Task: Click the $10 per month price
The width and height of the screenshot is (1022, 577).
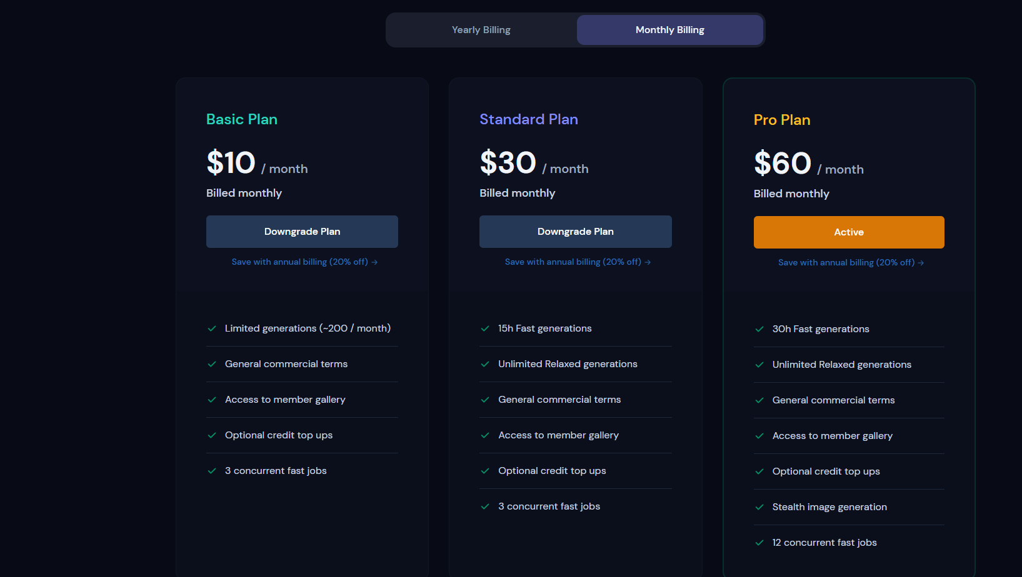Action: coord(256,164)
